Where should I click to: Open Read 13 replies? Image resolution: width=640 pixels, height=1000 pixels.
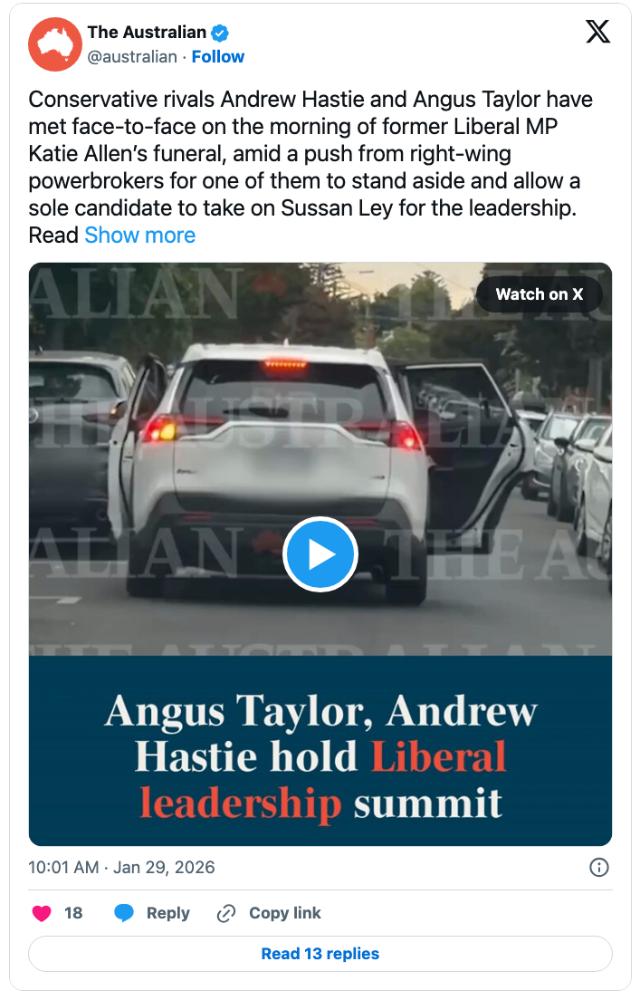[x=320, y=954]
